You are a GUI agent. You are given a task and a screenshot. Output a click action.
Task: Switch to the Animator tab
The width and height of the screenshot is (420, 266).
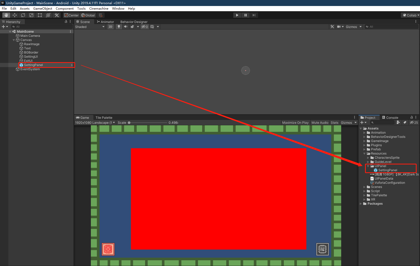click(x=106, y=22)
